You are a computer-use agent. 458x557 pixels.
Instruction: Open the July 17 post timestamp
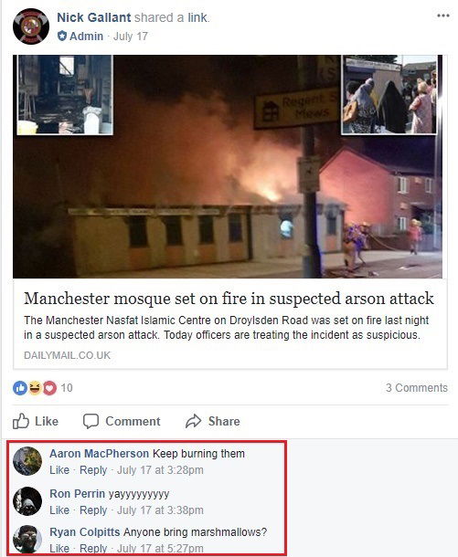131,37
